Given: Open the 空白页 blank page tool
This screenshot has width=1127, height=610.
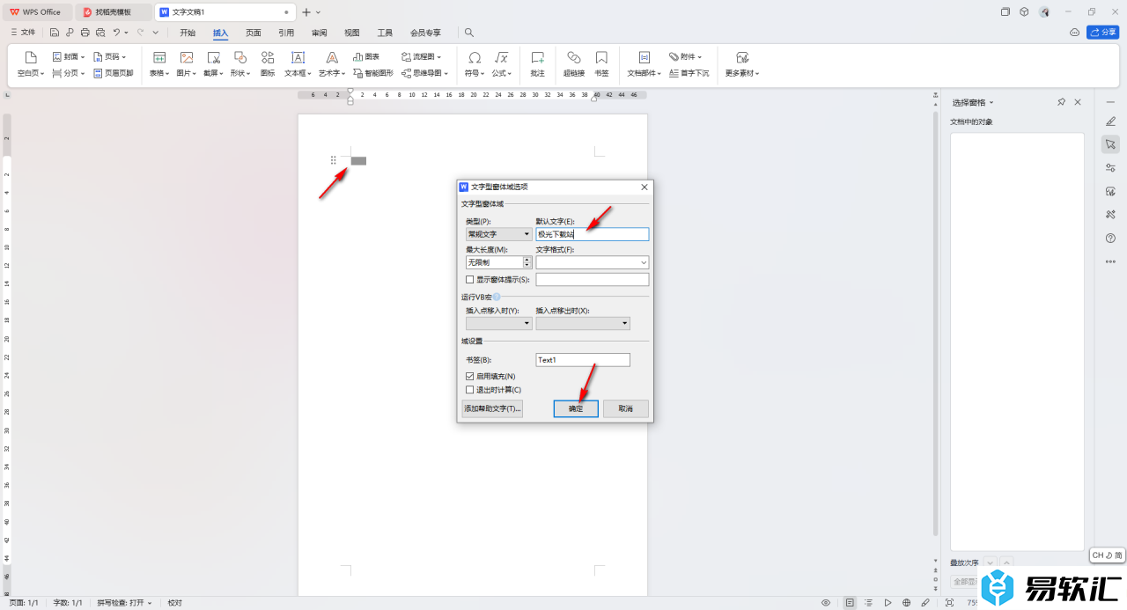Looking at the screenshot, I should pos(31,64).
